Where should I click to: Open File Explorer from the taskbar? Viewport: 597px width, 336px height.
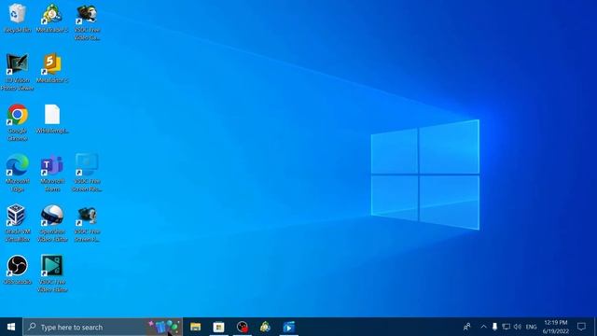(x=195, y=327)
